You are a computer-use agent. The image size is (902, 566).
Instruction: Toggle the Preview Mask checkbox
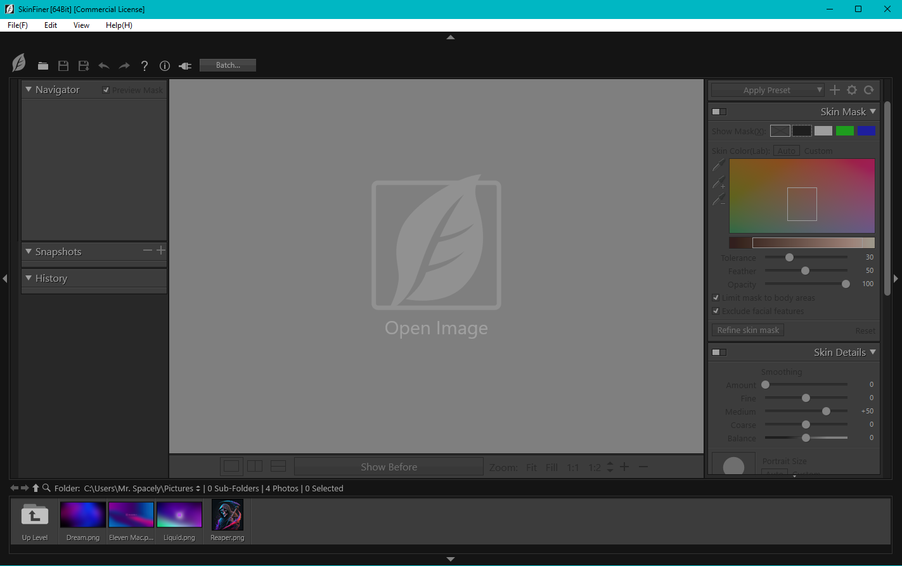point(106,90)
